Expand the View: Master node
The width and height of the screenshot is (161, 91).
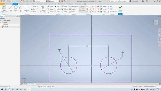click(1, 20)
